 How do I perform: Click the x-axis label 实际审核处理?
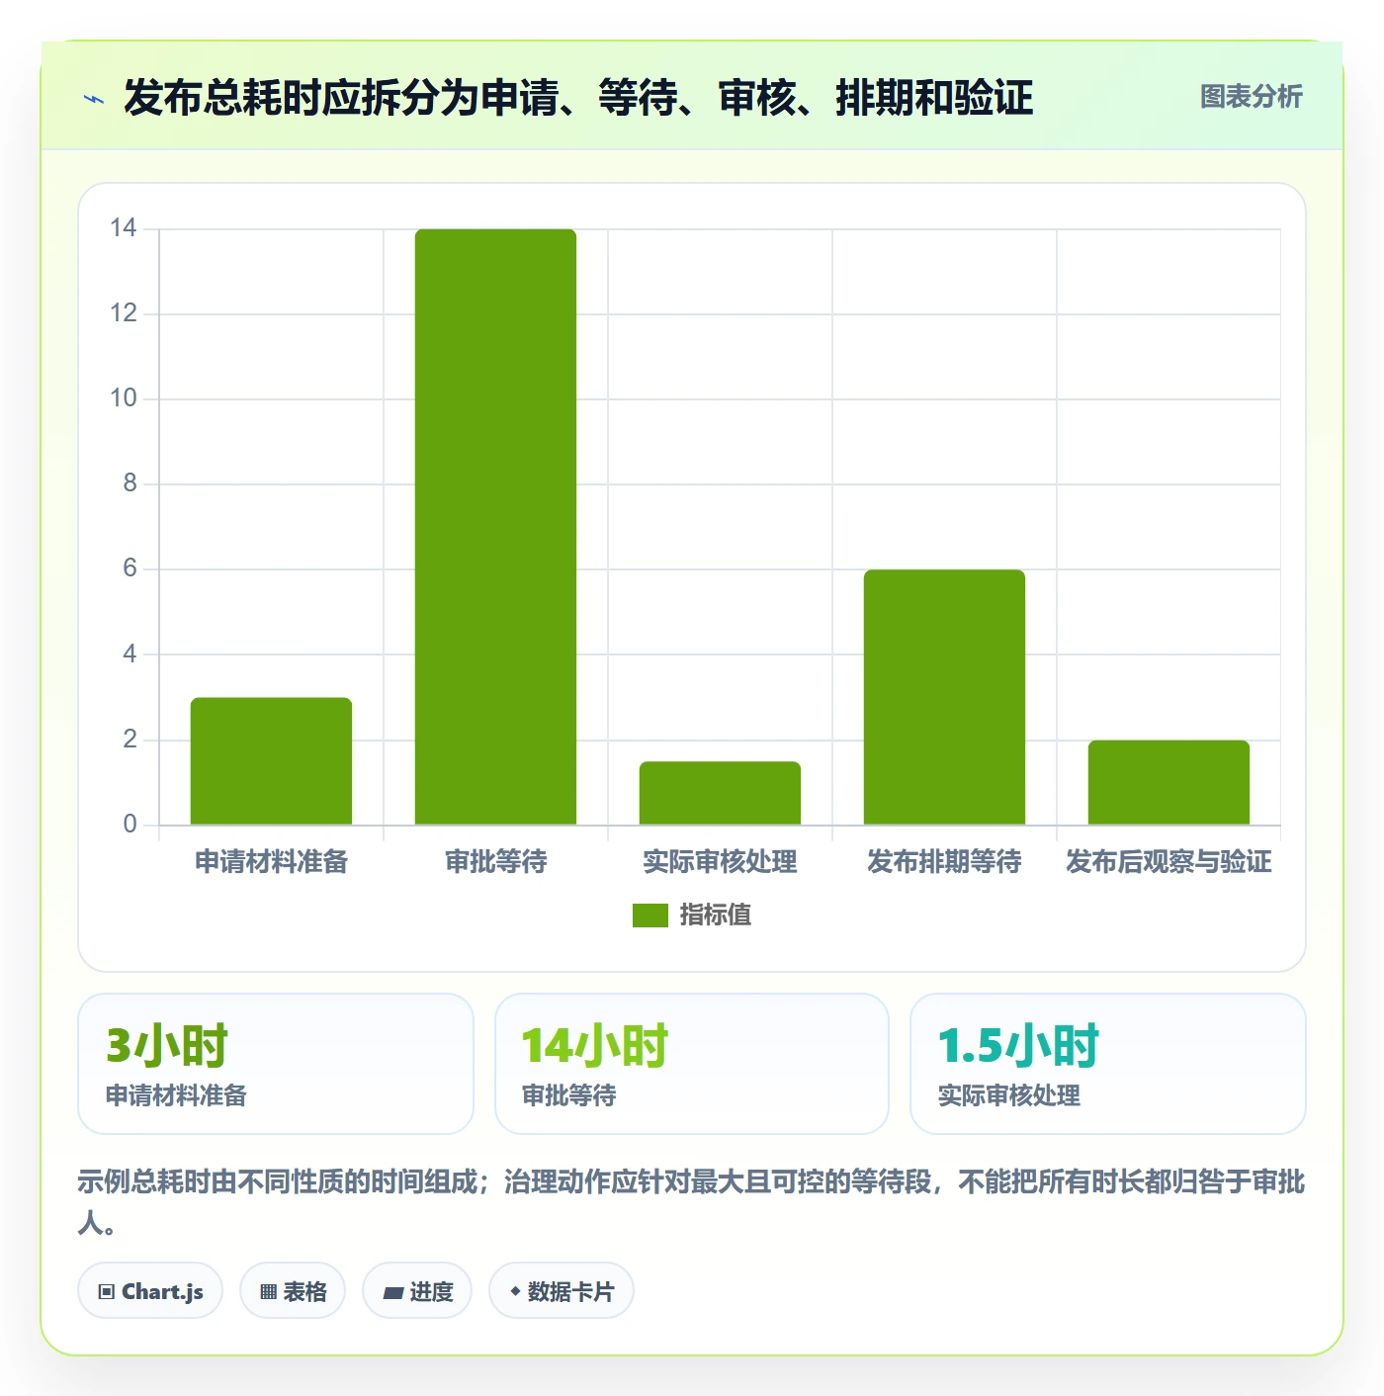(720, 862)
